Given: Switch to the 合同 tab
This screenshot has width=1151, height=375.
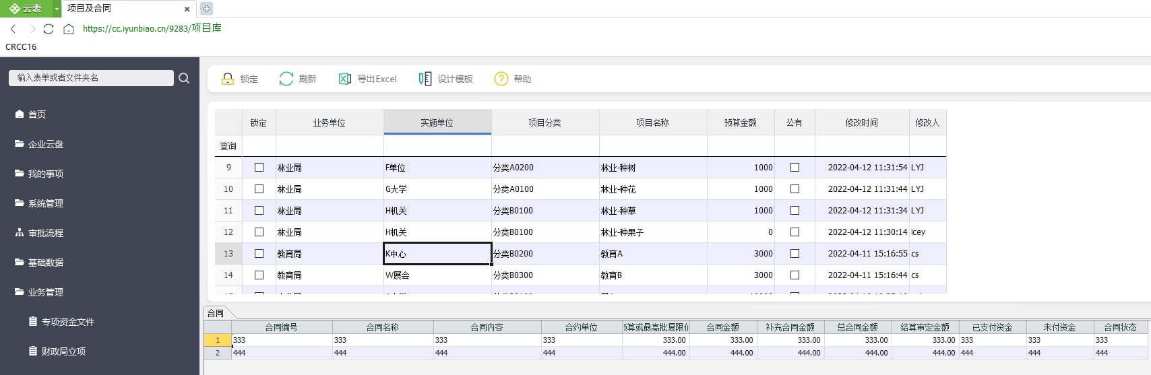Looking at the screenshot, I should tap(216, 313).
